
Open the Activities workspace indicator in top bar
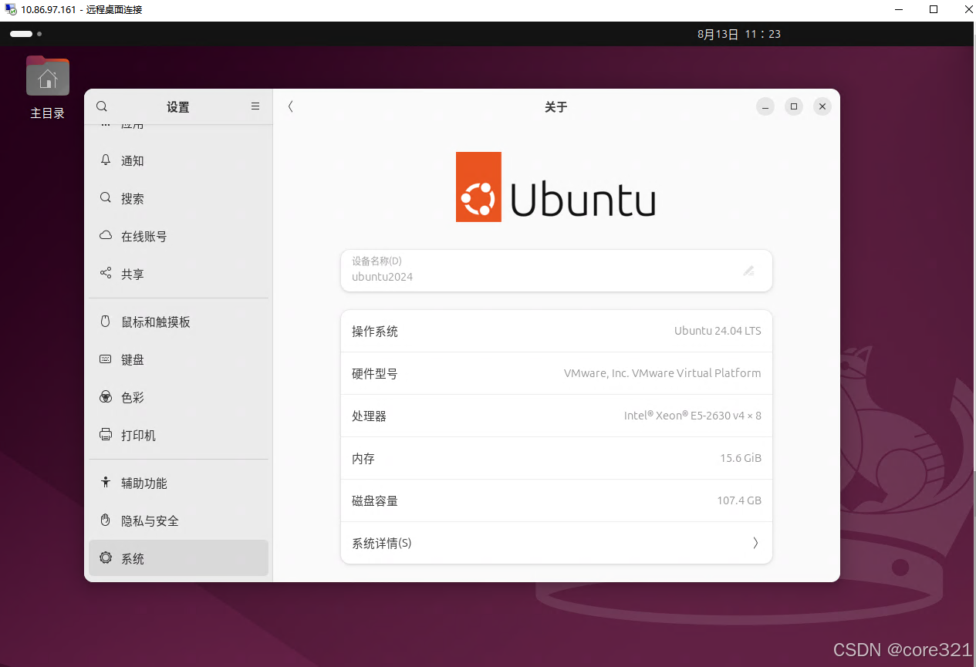tap(25, 34)
